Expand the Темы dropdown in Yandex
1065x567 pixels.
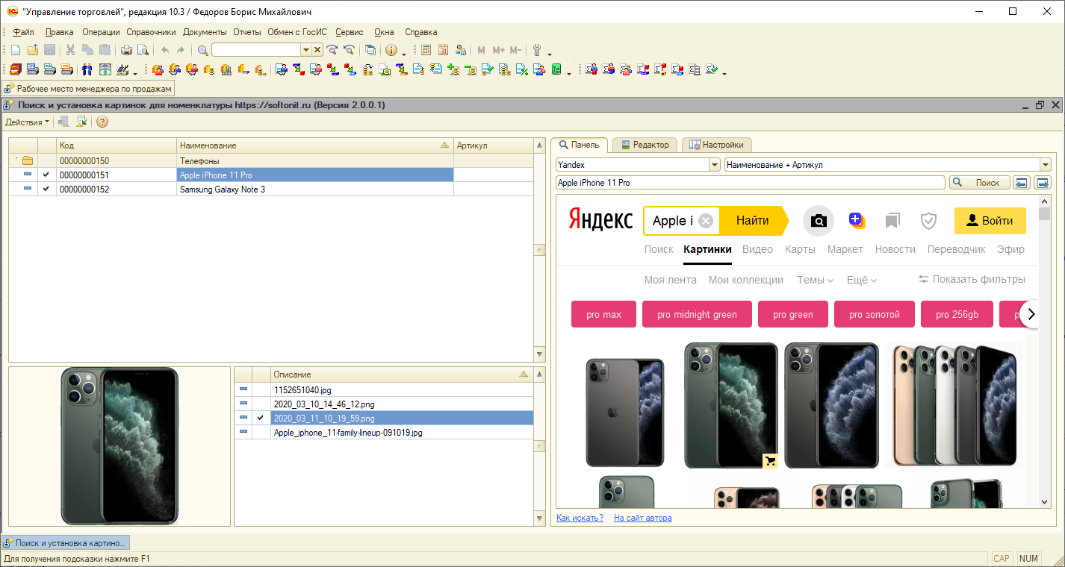[815, 280]
